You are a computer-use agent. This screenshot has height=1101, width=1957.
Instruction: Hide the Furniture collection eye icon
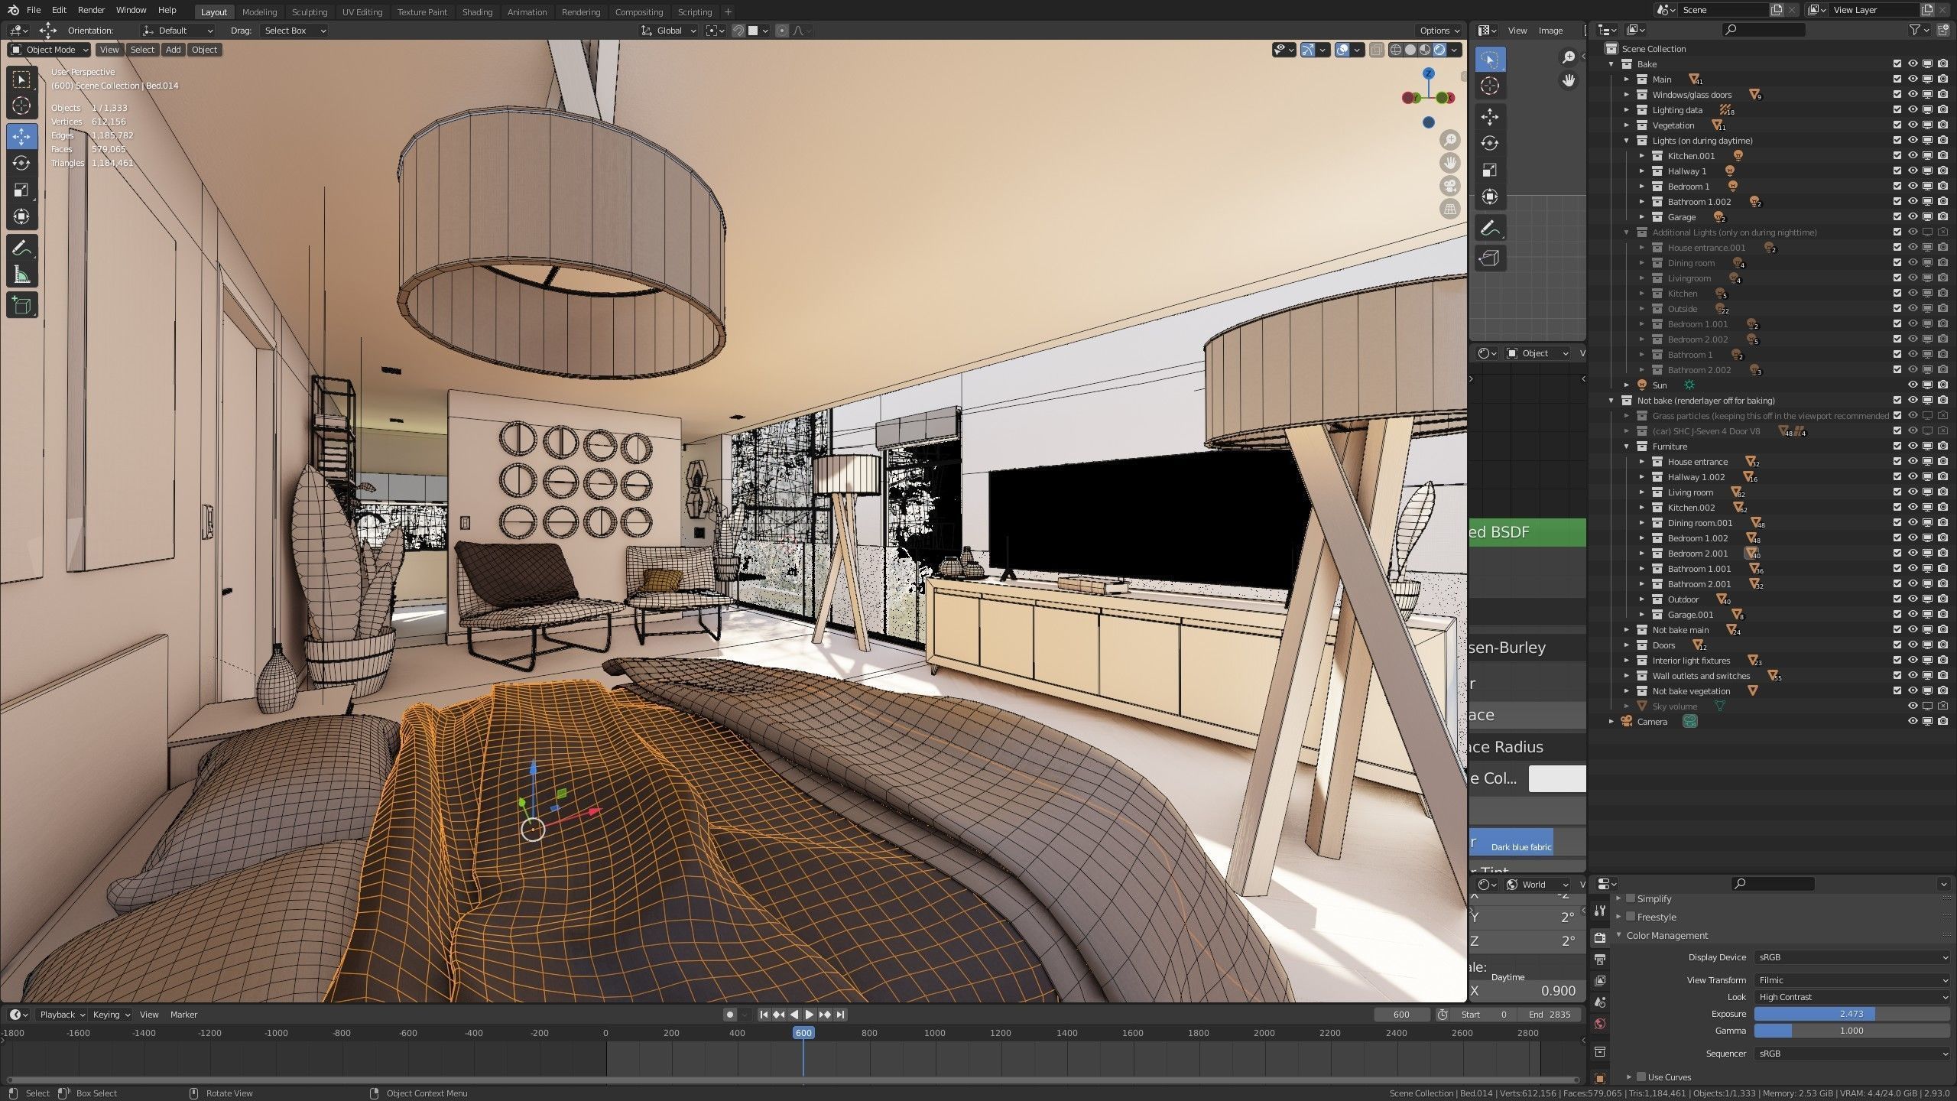tap(1913, 447)
